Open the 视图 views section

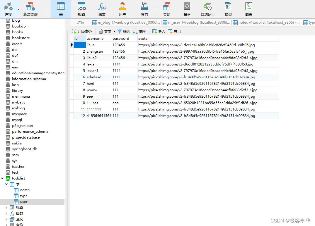81,9
